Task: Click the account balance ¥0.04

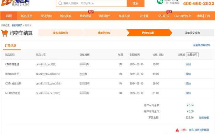Action: [190, 105]
